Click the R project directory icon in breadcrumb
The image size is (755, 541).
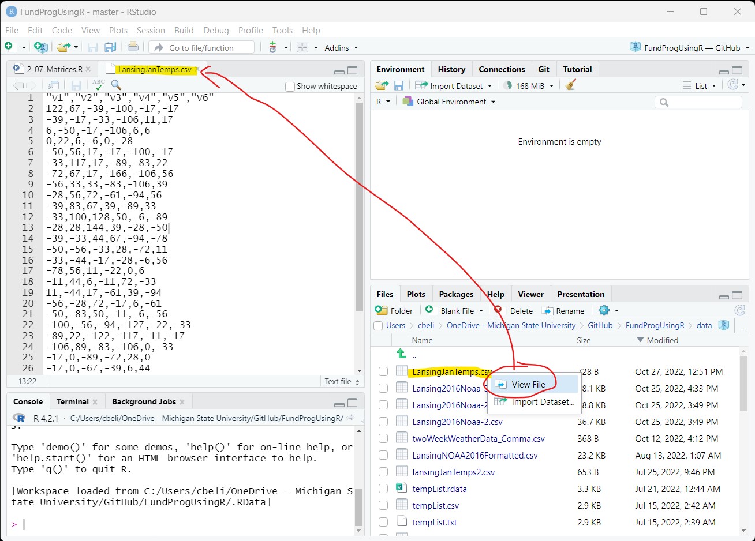[x=724, y=325]
